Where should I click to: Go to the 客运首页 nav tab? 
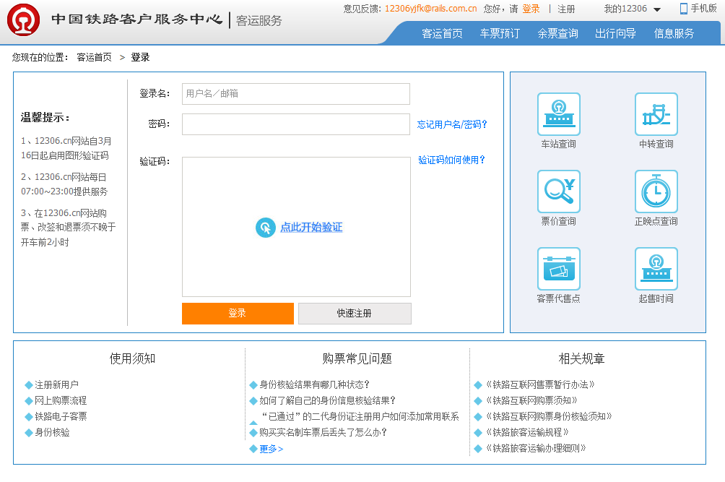pyautogui.click(x=442, y=33)
